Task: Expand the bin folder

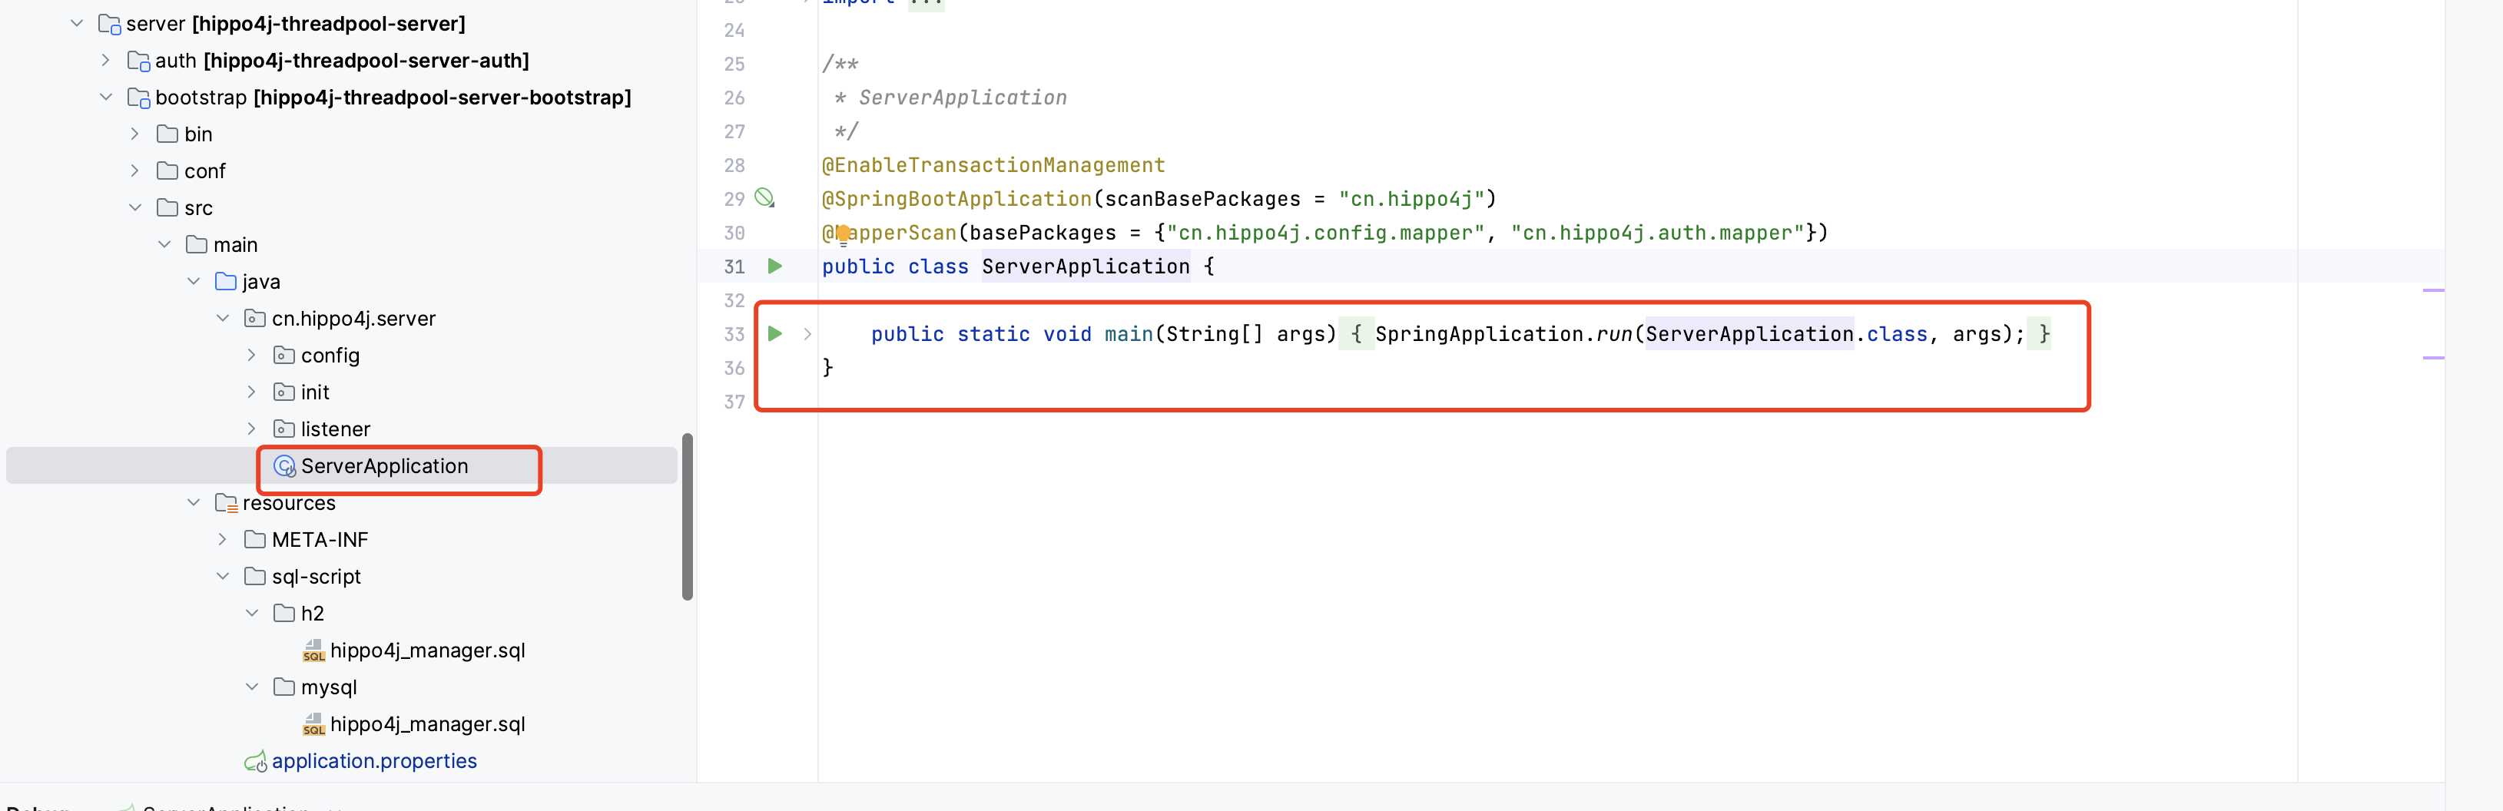Action: click(135, 133)
